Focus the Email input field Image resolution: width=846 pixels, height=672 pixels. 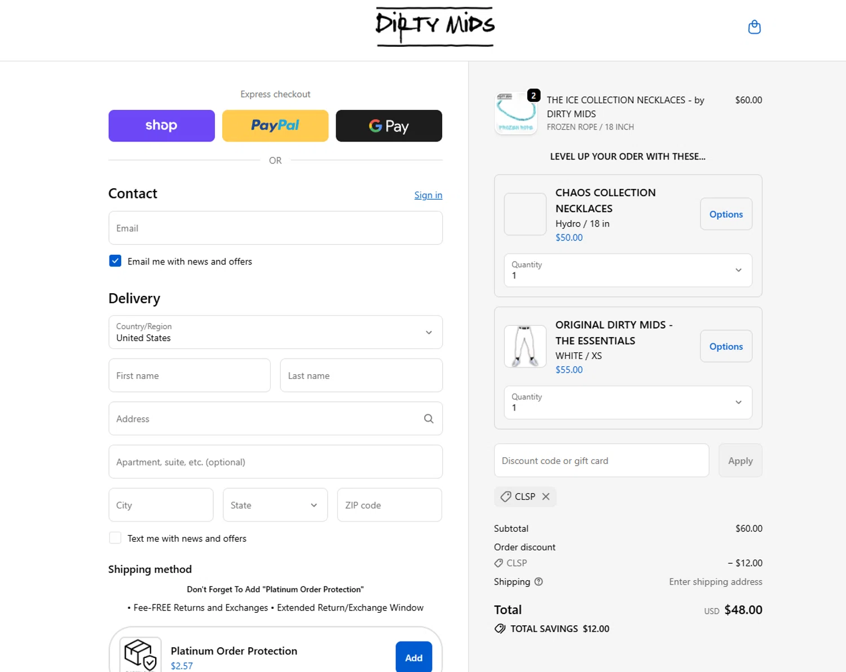[x=275, y=228]
